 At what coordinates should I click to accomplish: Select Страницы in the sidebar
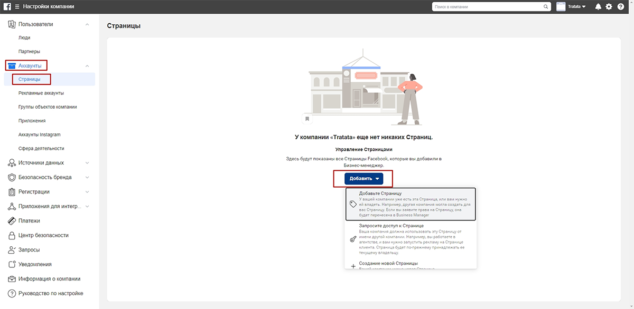[30, 79]
